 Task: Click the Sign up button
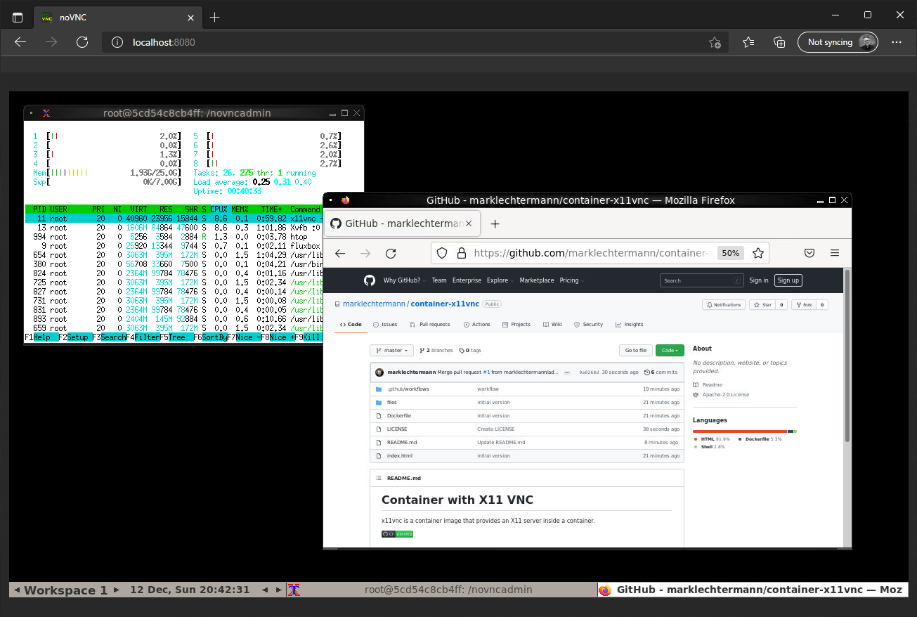pyautogui.click(x=788, y=280)
